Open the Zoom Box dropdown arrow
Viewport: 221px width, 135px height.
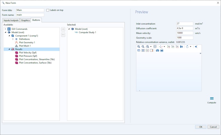coord(151,47)
